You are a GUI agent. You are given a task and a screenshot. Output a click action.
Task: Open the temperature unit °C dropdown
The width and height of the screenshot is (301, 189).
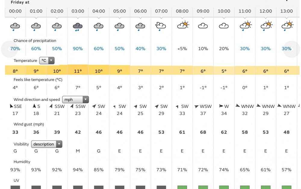pos(47,61)
